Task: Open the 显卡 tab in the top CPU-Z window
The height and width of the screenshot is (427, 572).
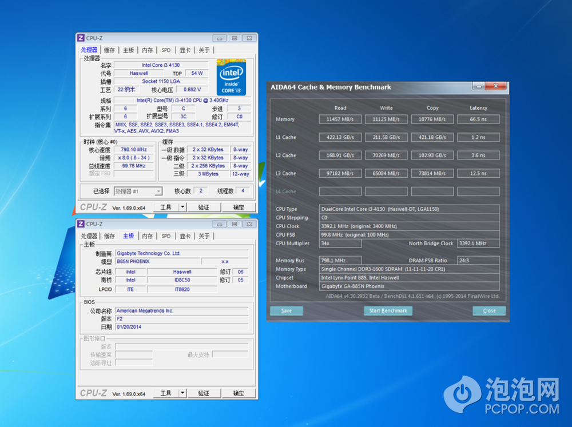Action: click(185, 50)
